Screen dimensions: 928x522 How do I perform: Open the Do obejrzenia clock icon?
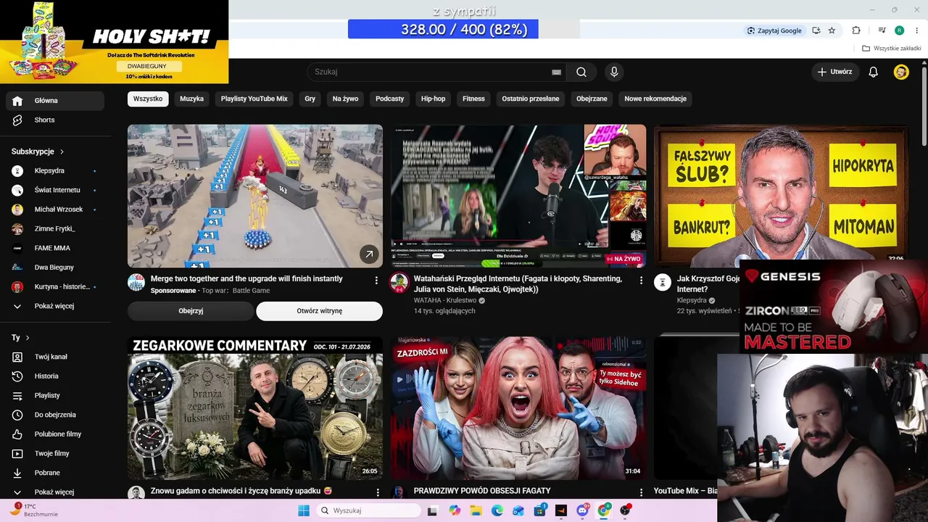click(17, 415)
